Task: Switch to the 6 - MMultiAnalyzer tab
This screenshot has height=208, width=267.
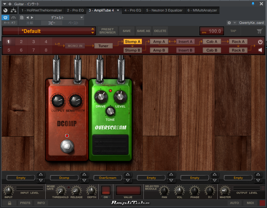Action: (202, 10)
